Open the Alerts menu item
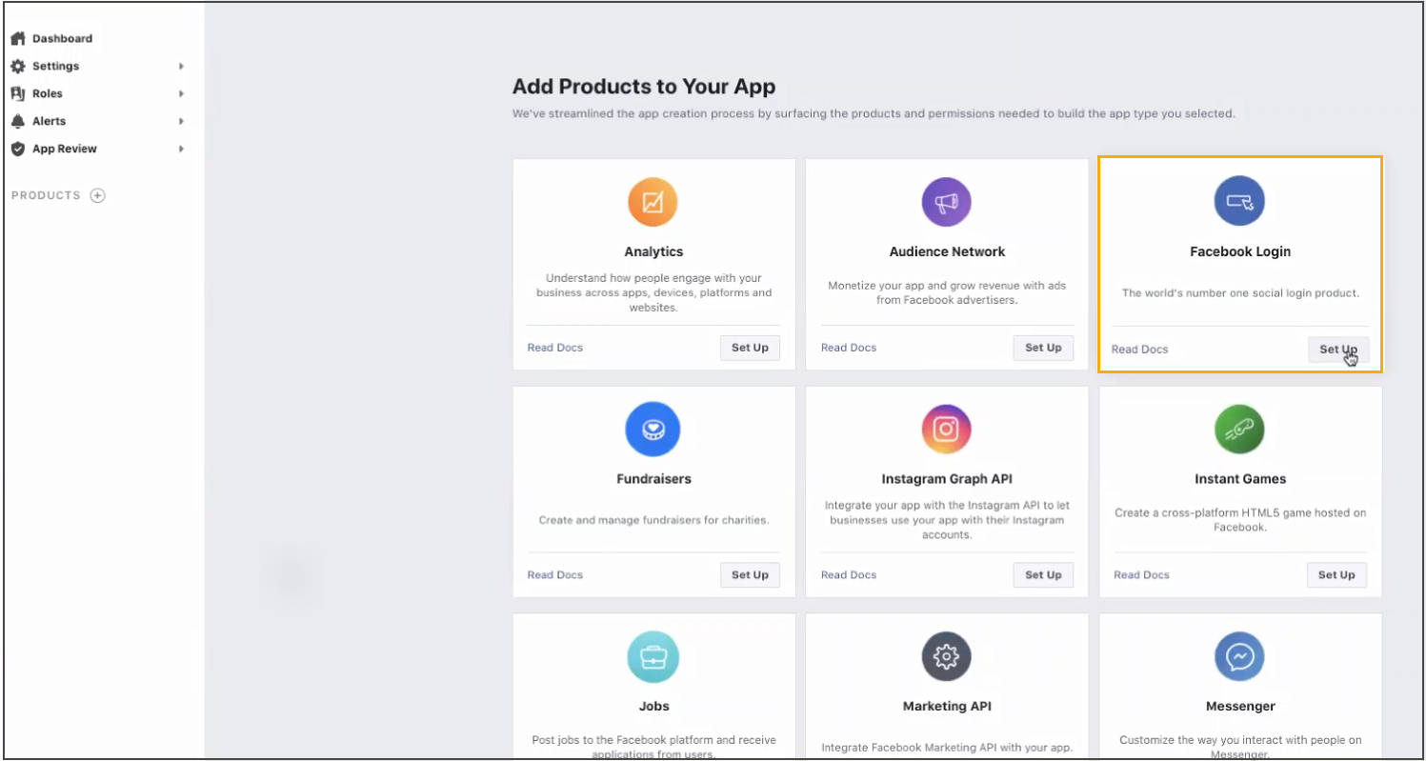Screen dimensions: 1426x761 [x=49, y=121]
